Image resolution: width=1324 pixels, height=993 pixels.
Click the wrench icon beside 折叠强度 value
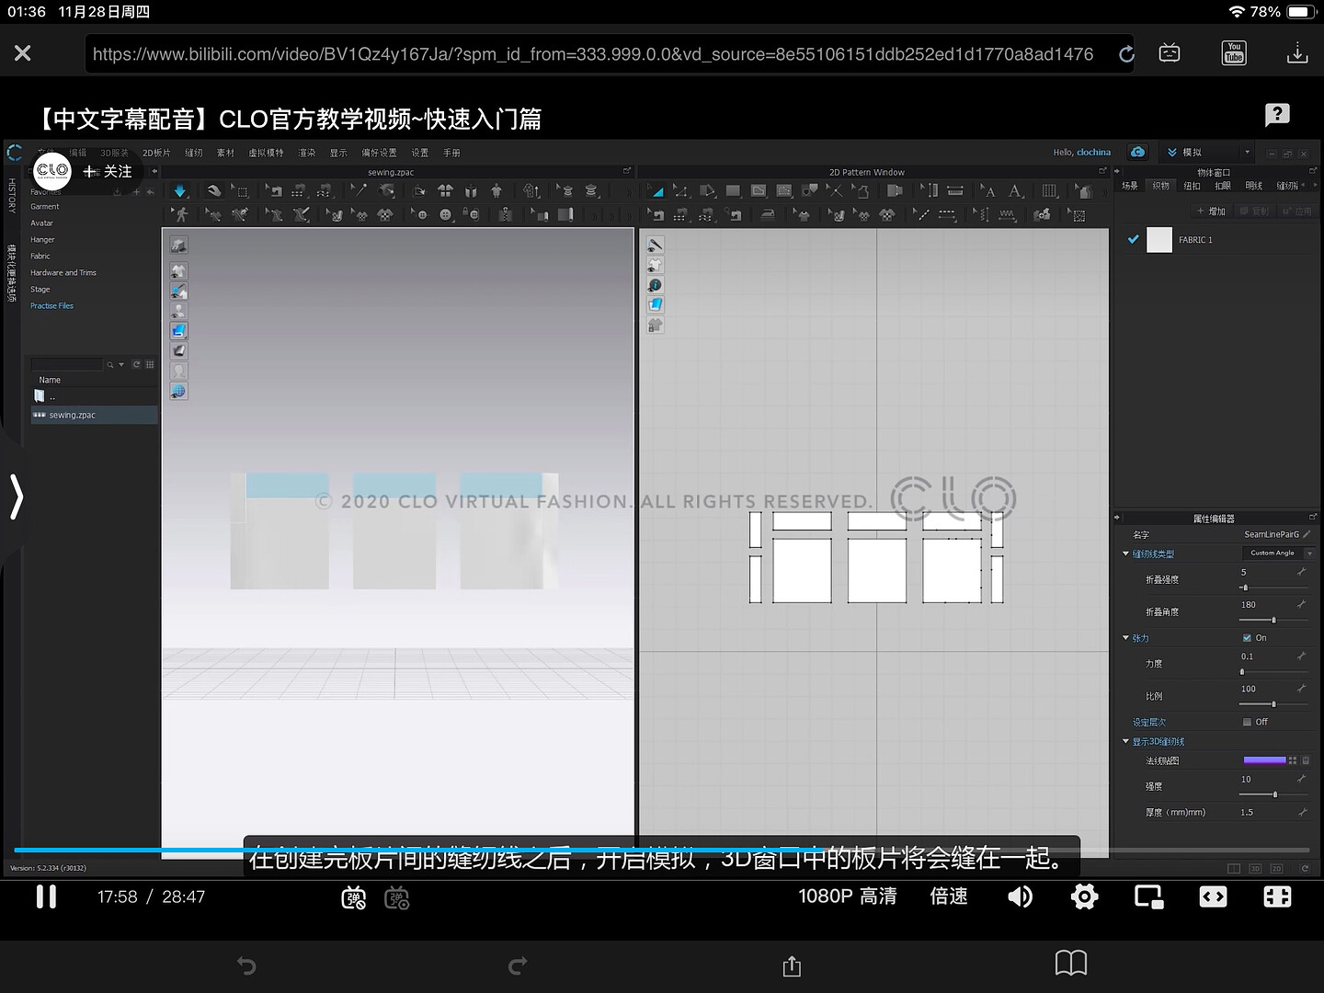[x=1302, y=572]
